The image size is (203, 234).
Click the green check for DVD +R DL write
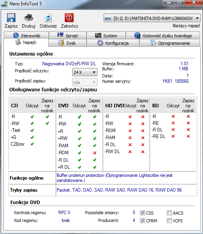(x=95, y=167)
